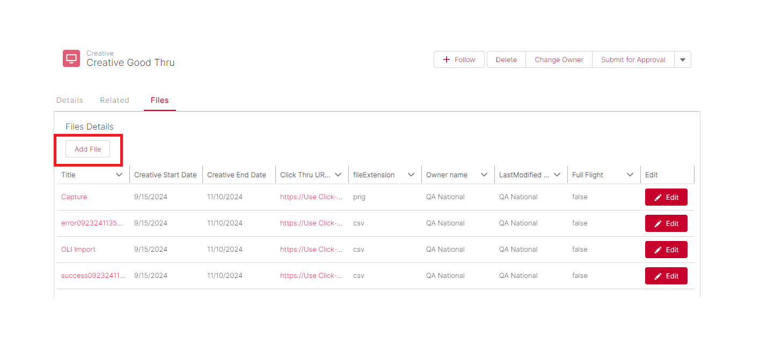Edit the Capture file row

coord(666,197)
